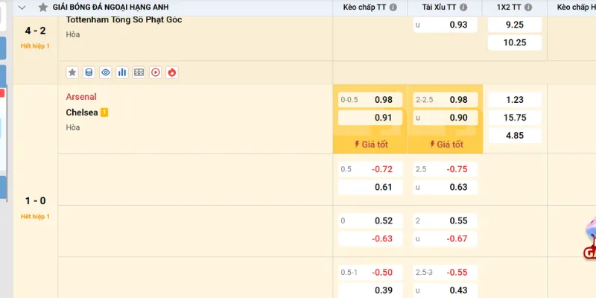Bet on under odds 0.90
596x298 pixels.
click(446, 118)
